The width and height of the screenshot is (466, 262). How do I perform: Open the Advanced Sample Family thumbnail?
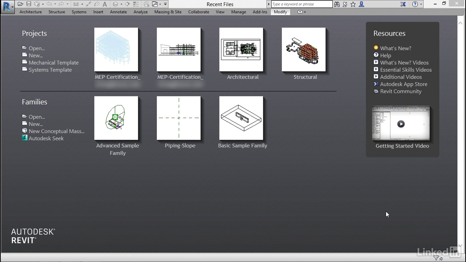click(116, 118)
